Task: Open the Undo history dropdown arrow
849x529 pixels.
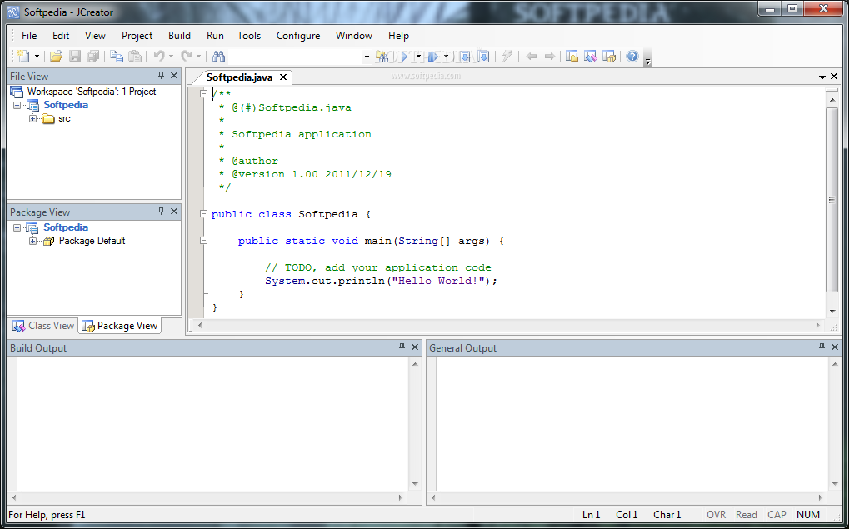Action: coord(171,57)
